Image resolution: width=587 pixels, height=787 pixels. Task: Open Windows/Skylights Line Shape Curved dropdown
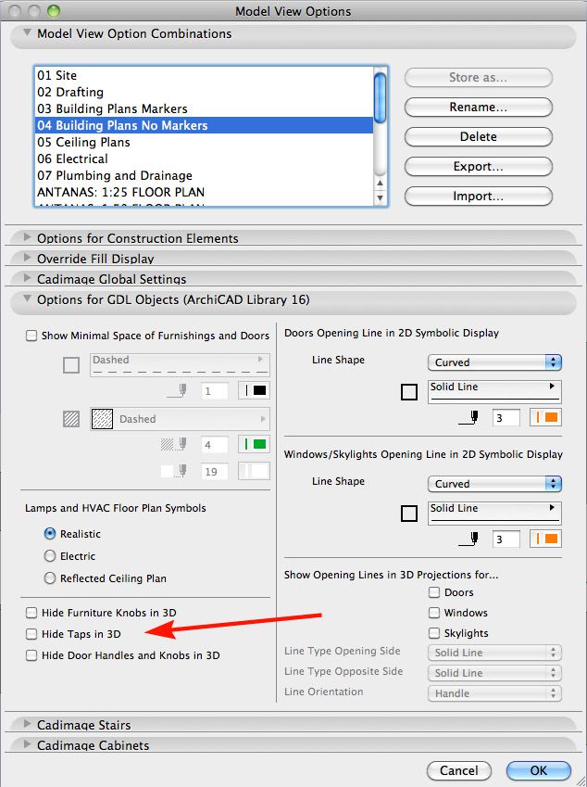494,484
